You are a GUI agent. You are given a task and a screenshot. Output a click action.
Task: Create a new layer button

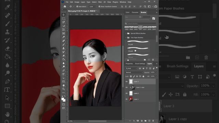click(149, 121)
